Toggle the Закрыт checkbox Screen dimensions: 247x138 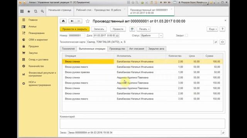pos(186,35)
